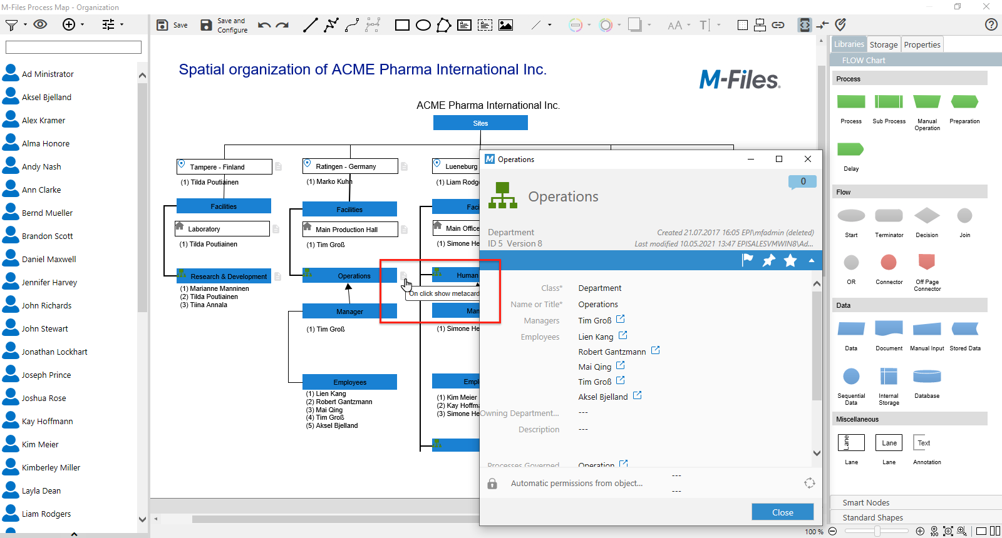Select the rectangle shape tool

[x=402, y=25]
